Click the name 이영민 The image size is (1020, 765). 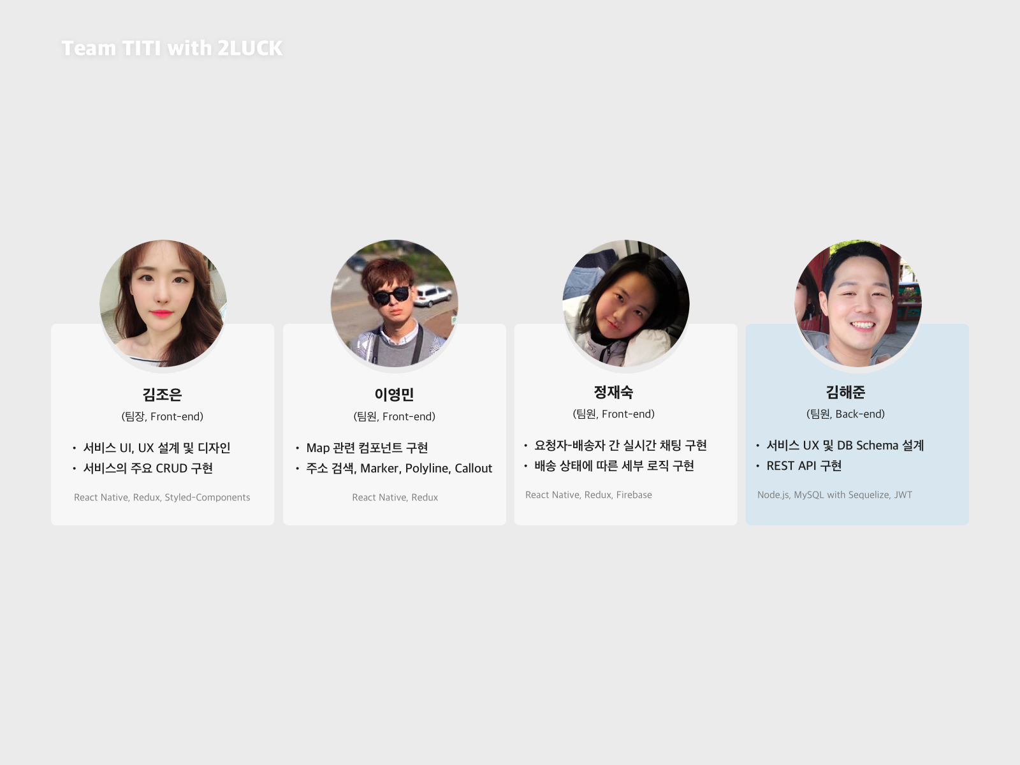[x=394, y=395]
